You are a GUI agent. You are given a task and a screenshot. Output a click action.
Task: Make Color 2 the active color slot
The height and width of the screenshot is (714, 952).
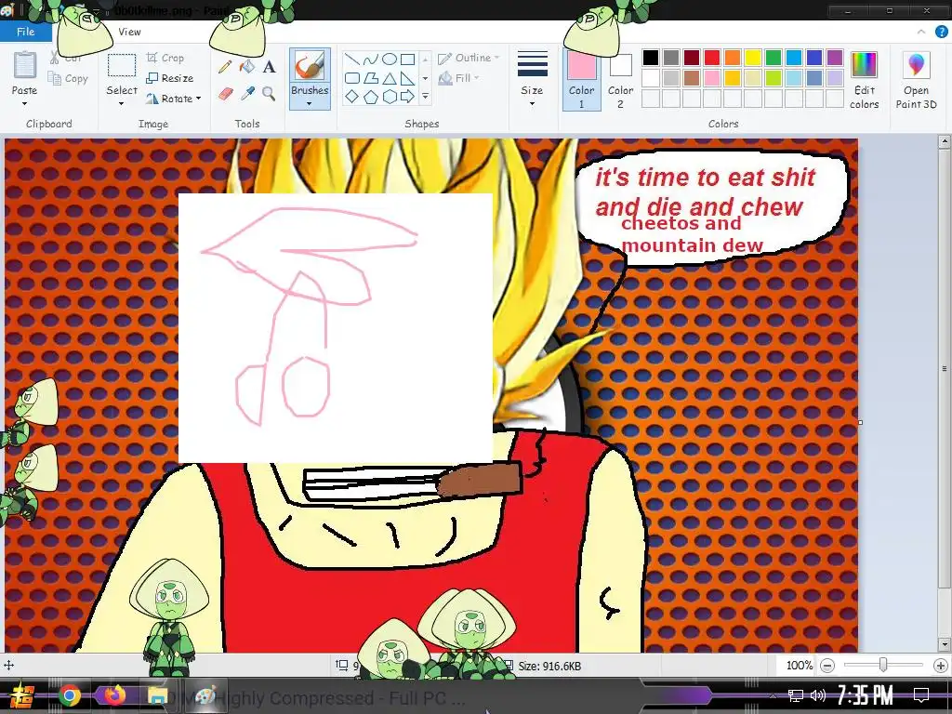620,80
